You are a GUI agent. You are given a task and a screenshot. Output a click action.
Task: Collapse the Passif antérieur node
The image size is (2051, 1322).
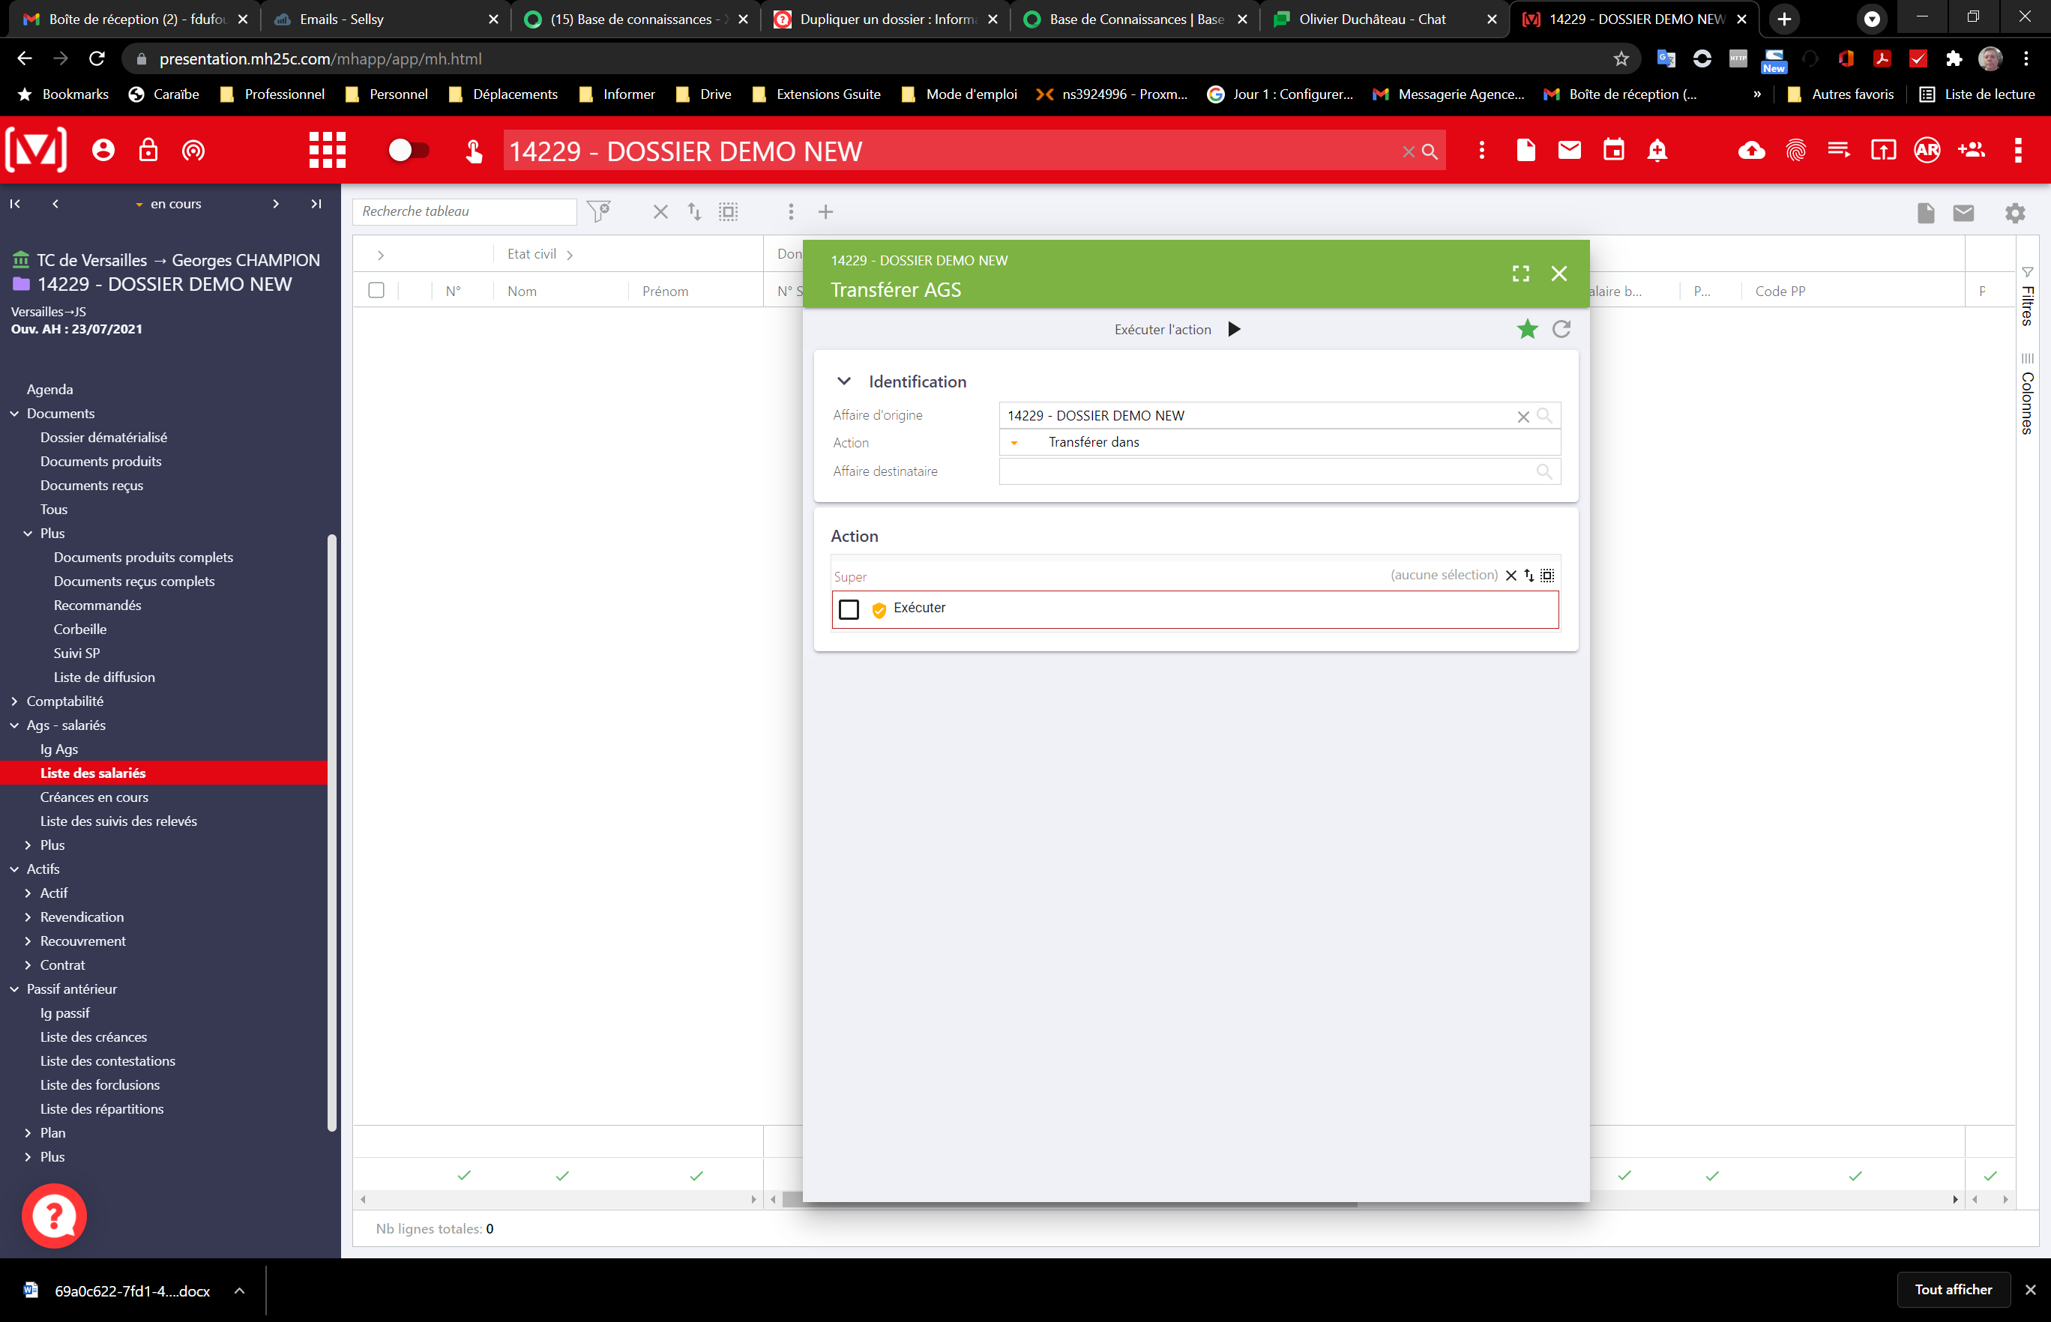(x=14, y=989)
